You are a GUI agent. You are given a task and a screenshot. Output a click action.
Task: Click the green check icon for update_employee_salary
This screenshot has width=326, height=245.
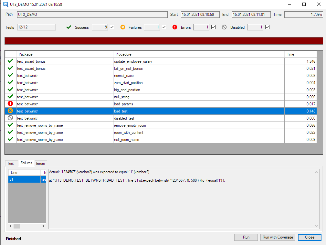point(10,61)
